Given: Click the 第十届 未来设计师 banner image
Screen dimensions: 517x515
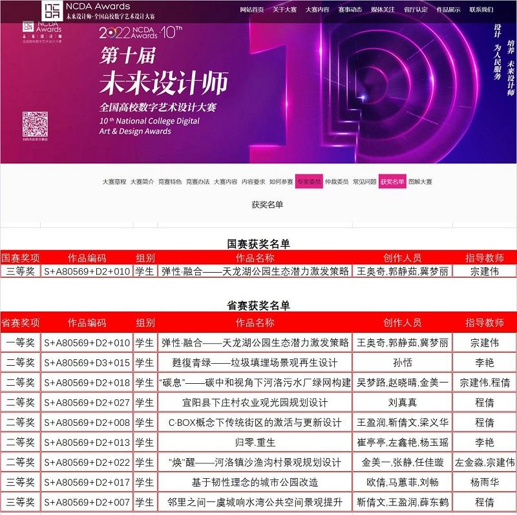Looking at the screenshot, I should 258,90.
